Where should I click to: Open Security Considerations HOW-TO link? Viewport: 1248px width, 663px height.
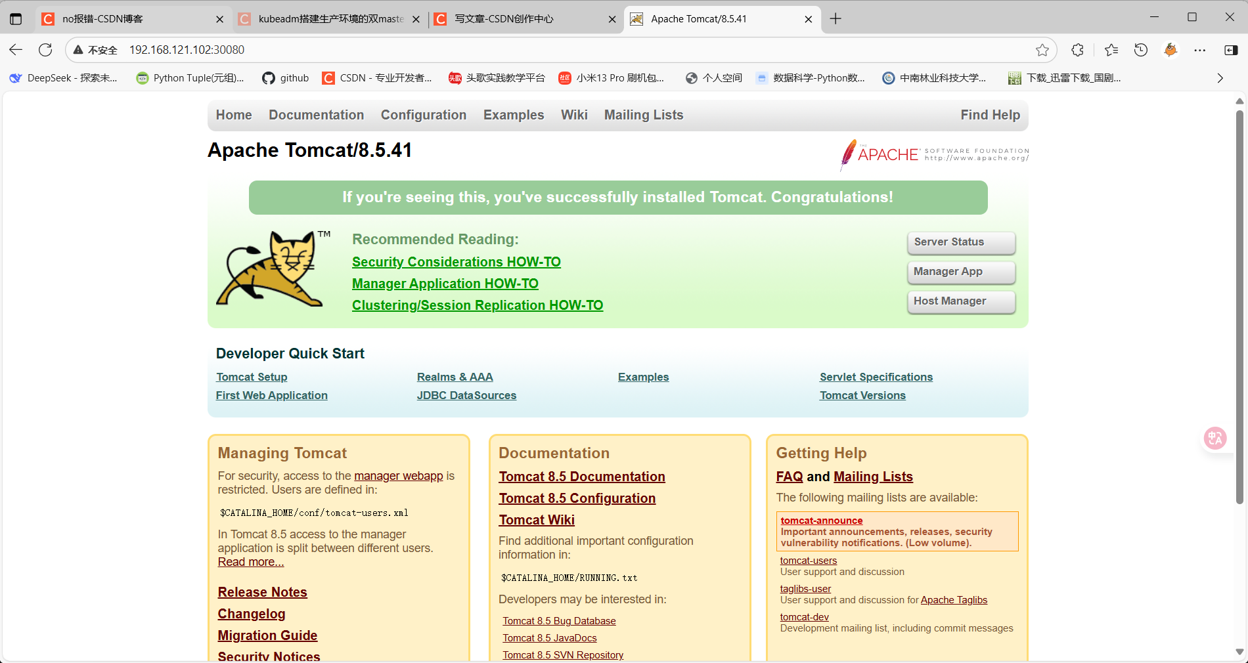pyautogui.click(x=457, y=262)
